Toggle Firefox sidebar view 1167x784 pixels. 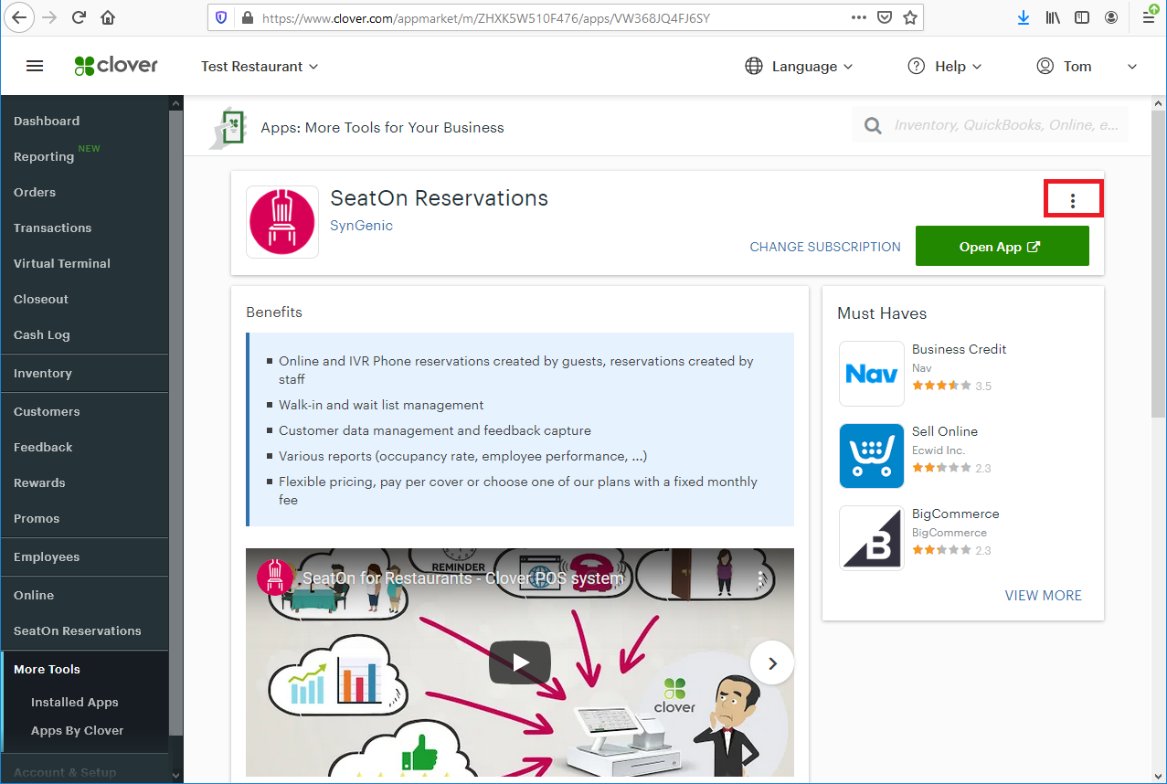(1082, 17)
